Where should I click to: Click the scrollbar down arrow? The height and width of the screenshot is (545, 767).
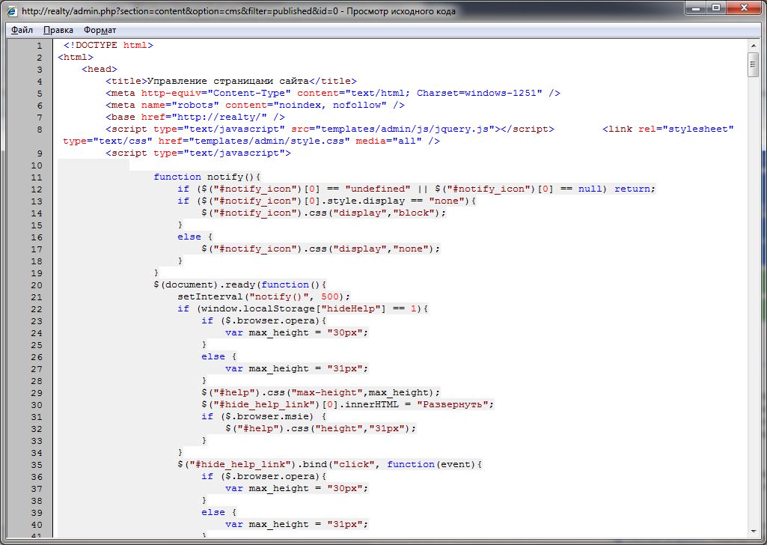753,532
